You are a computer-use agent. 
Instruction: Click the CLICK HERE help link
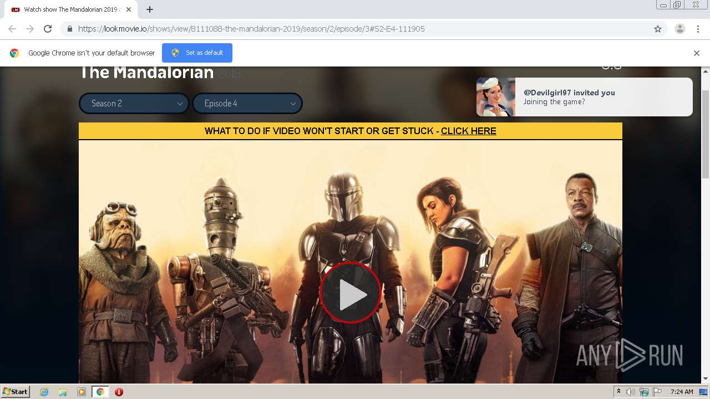coord(468,131)
